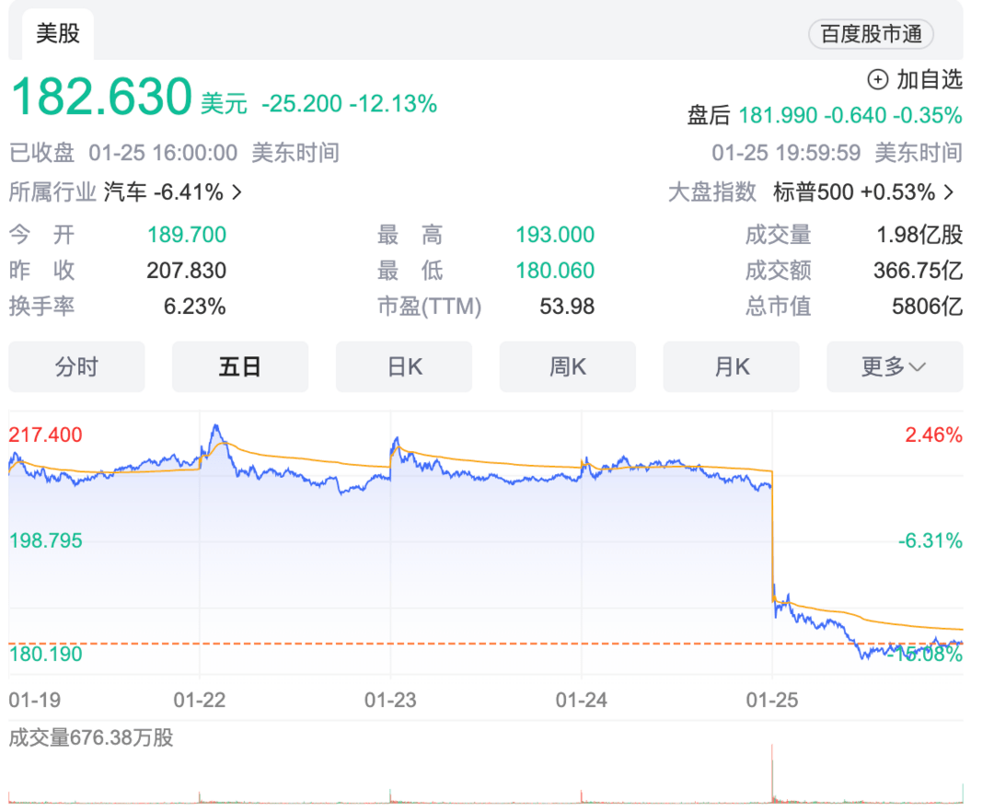Screen dimensions: 994x812
Task: Select the 五日 chart tab
Action: pos(240,366)
